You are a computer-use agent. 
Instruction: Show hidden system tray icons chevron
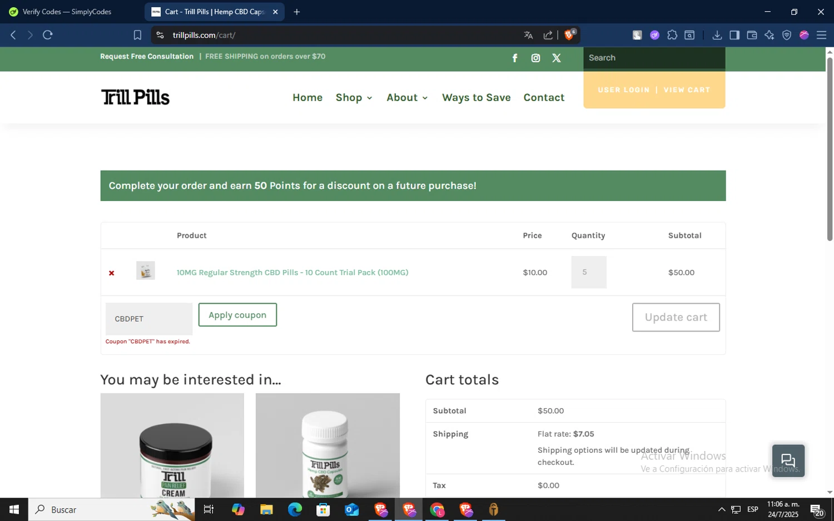721,509
